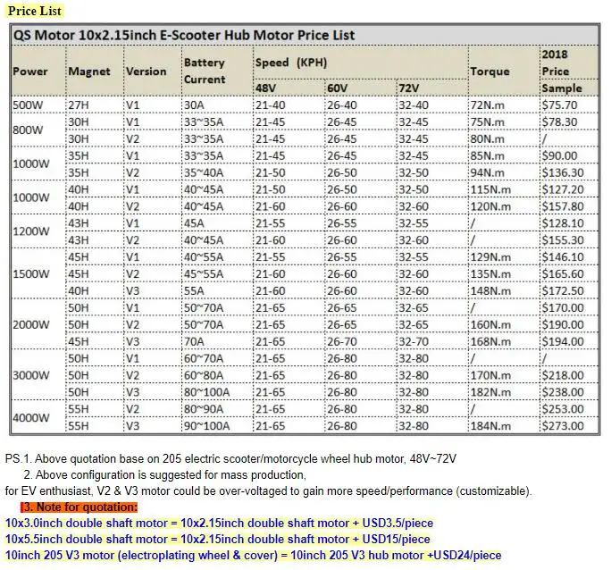Viewport: 611px width, 570px height.
Task: Click the '$155.30' price cell
Action: click(563, 240)
